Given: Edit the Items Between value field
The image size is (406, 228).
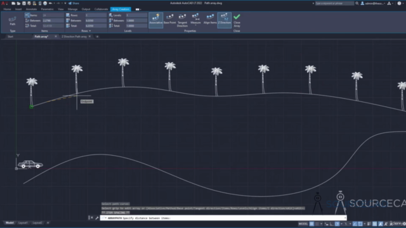Looking at the screenshot, I should coord(53,20).
